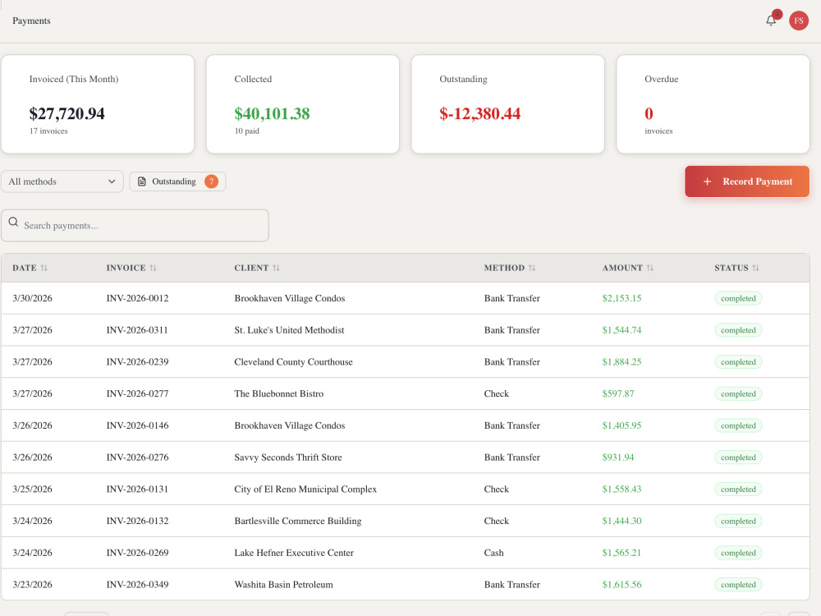Click the 3/30/2026 date cell
The width and height of the screenshot is (821, 616).
tap(33, 298)
